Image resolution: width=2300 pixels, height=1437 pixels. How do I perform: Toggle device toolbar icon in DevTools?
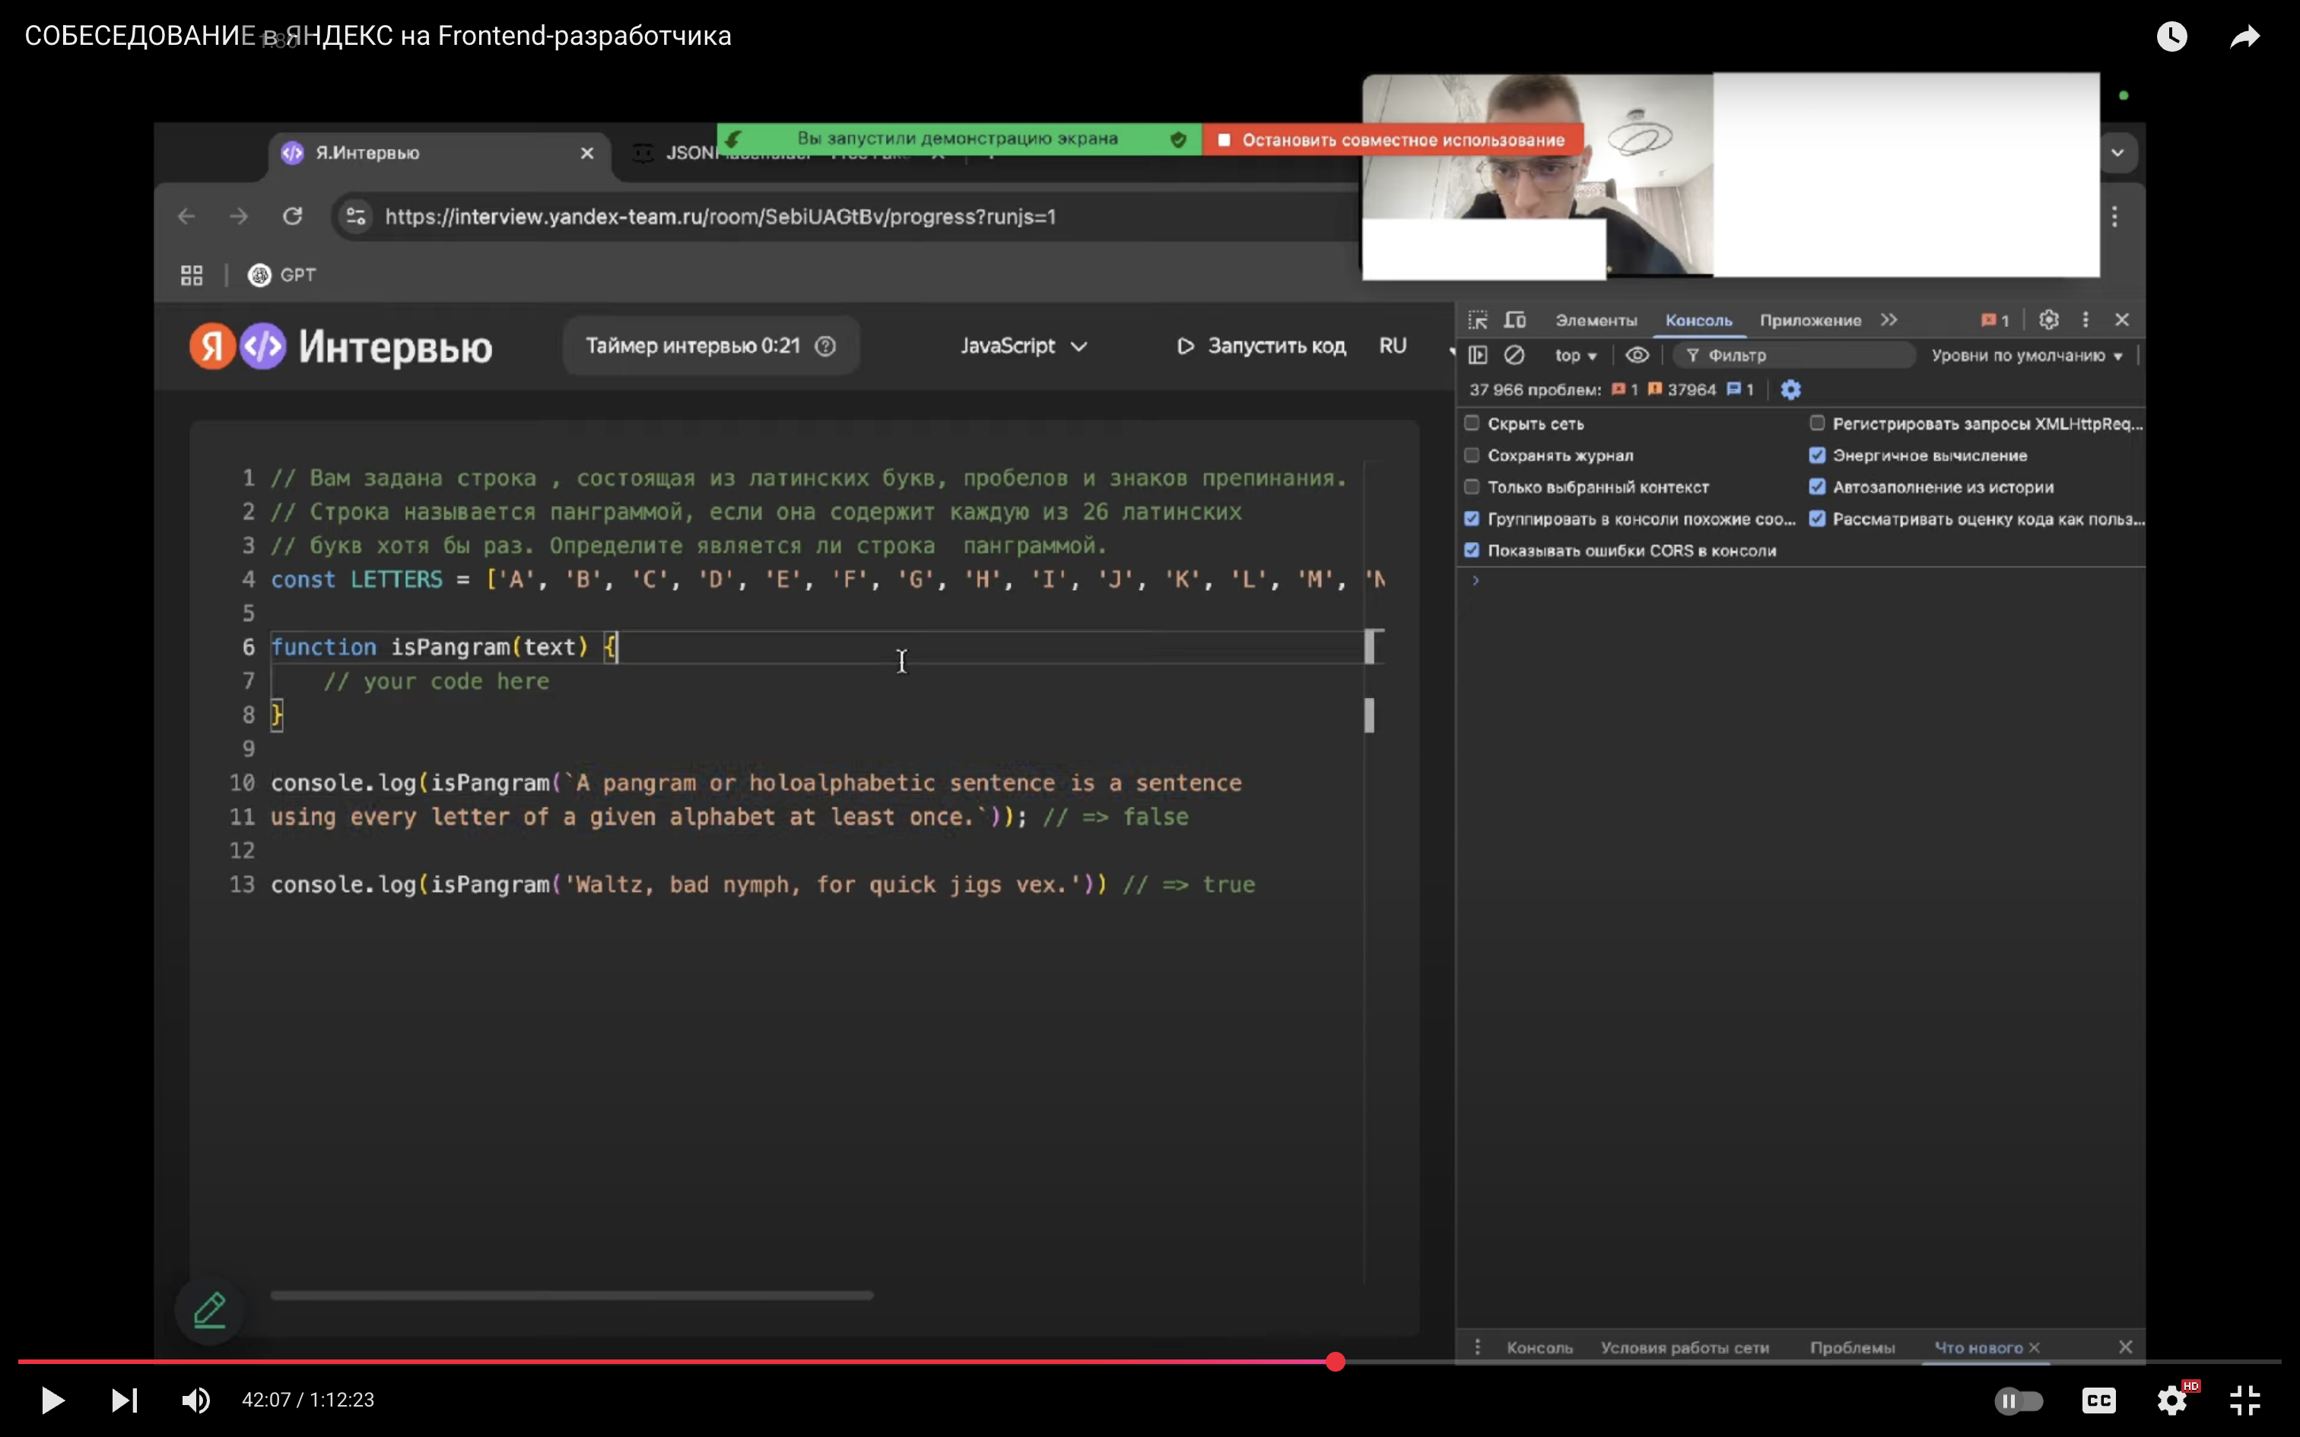1515,320
